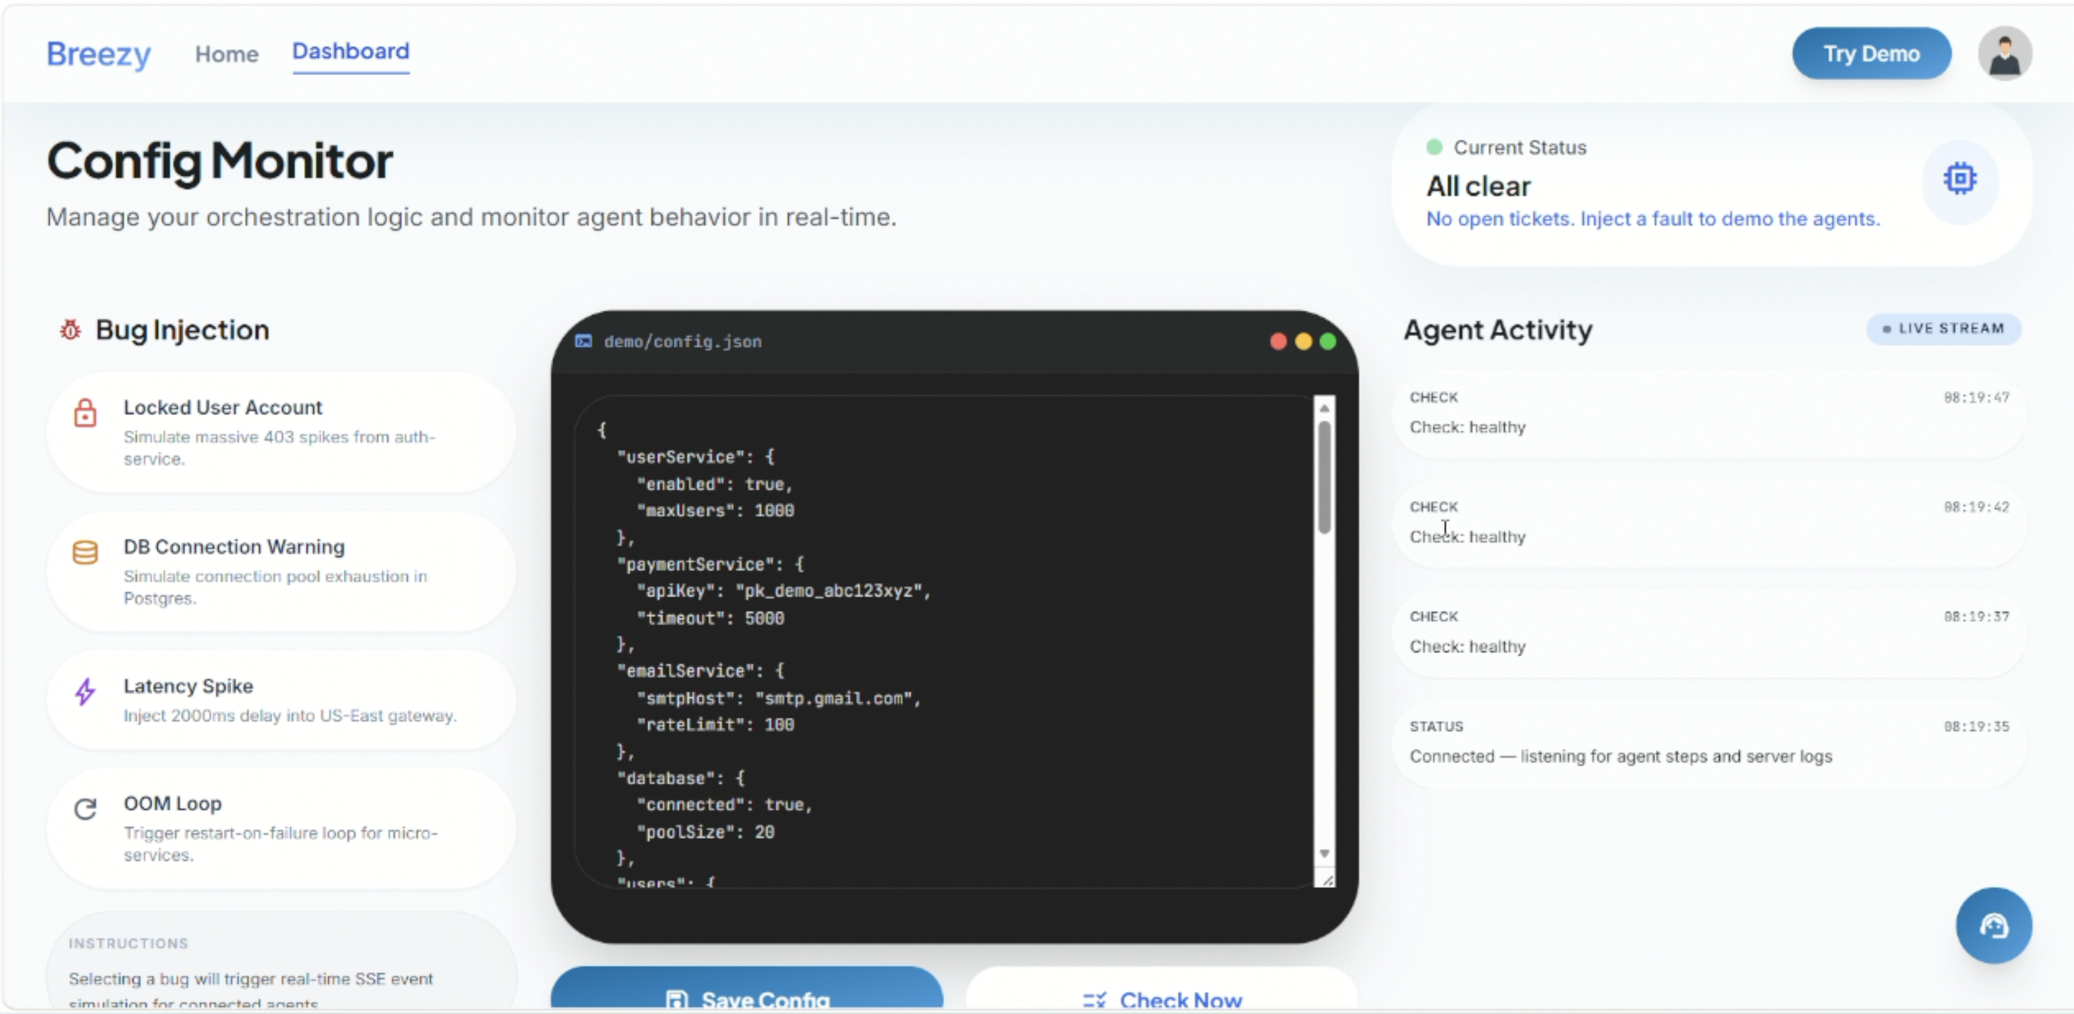Click the OOM Loop refresh icon
The height and width of the screenshot is (1014, 2074).
(85, 809)
